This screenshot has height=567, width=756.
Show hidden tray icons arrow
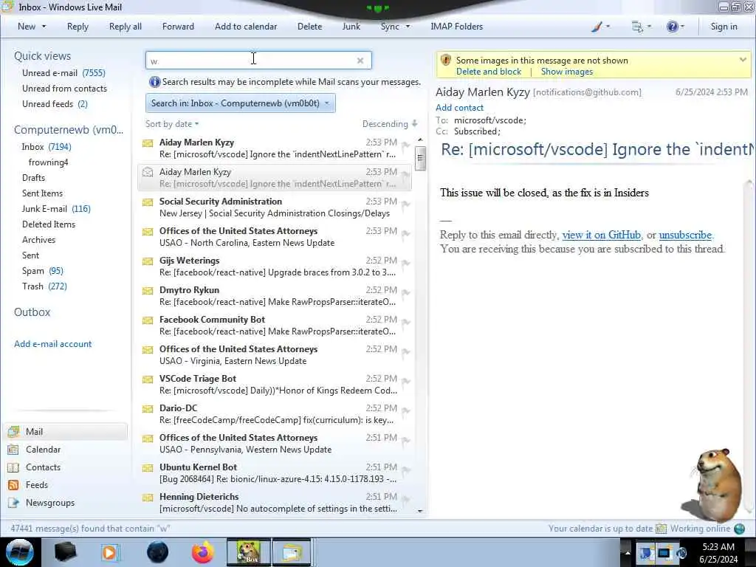pyautogui.click(x=628, y=552)
